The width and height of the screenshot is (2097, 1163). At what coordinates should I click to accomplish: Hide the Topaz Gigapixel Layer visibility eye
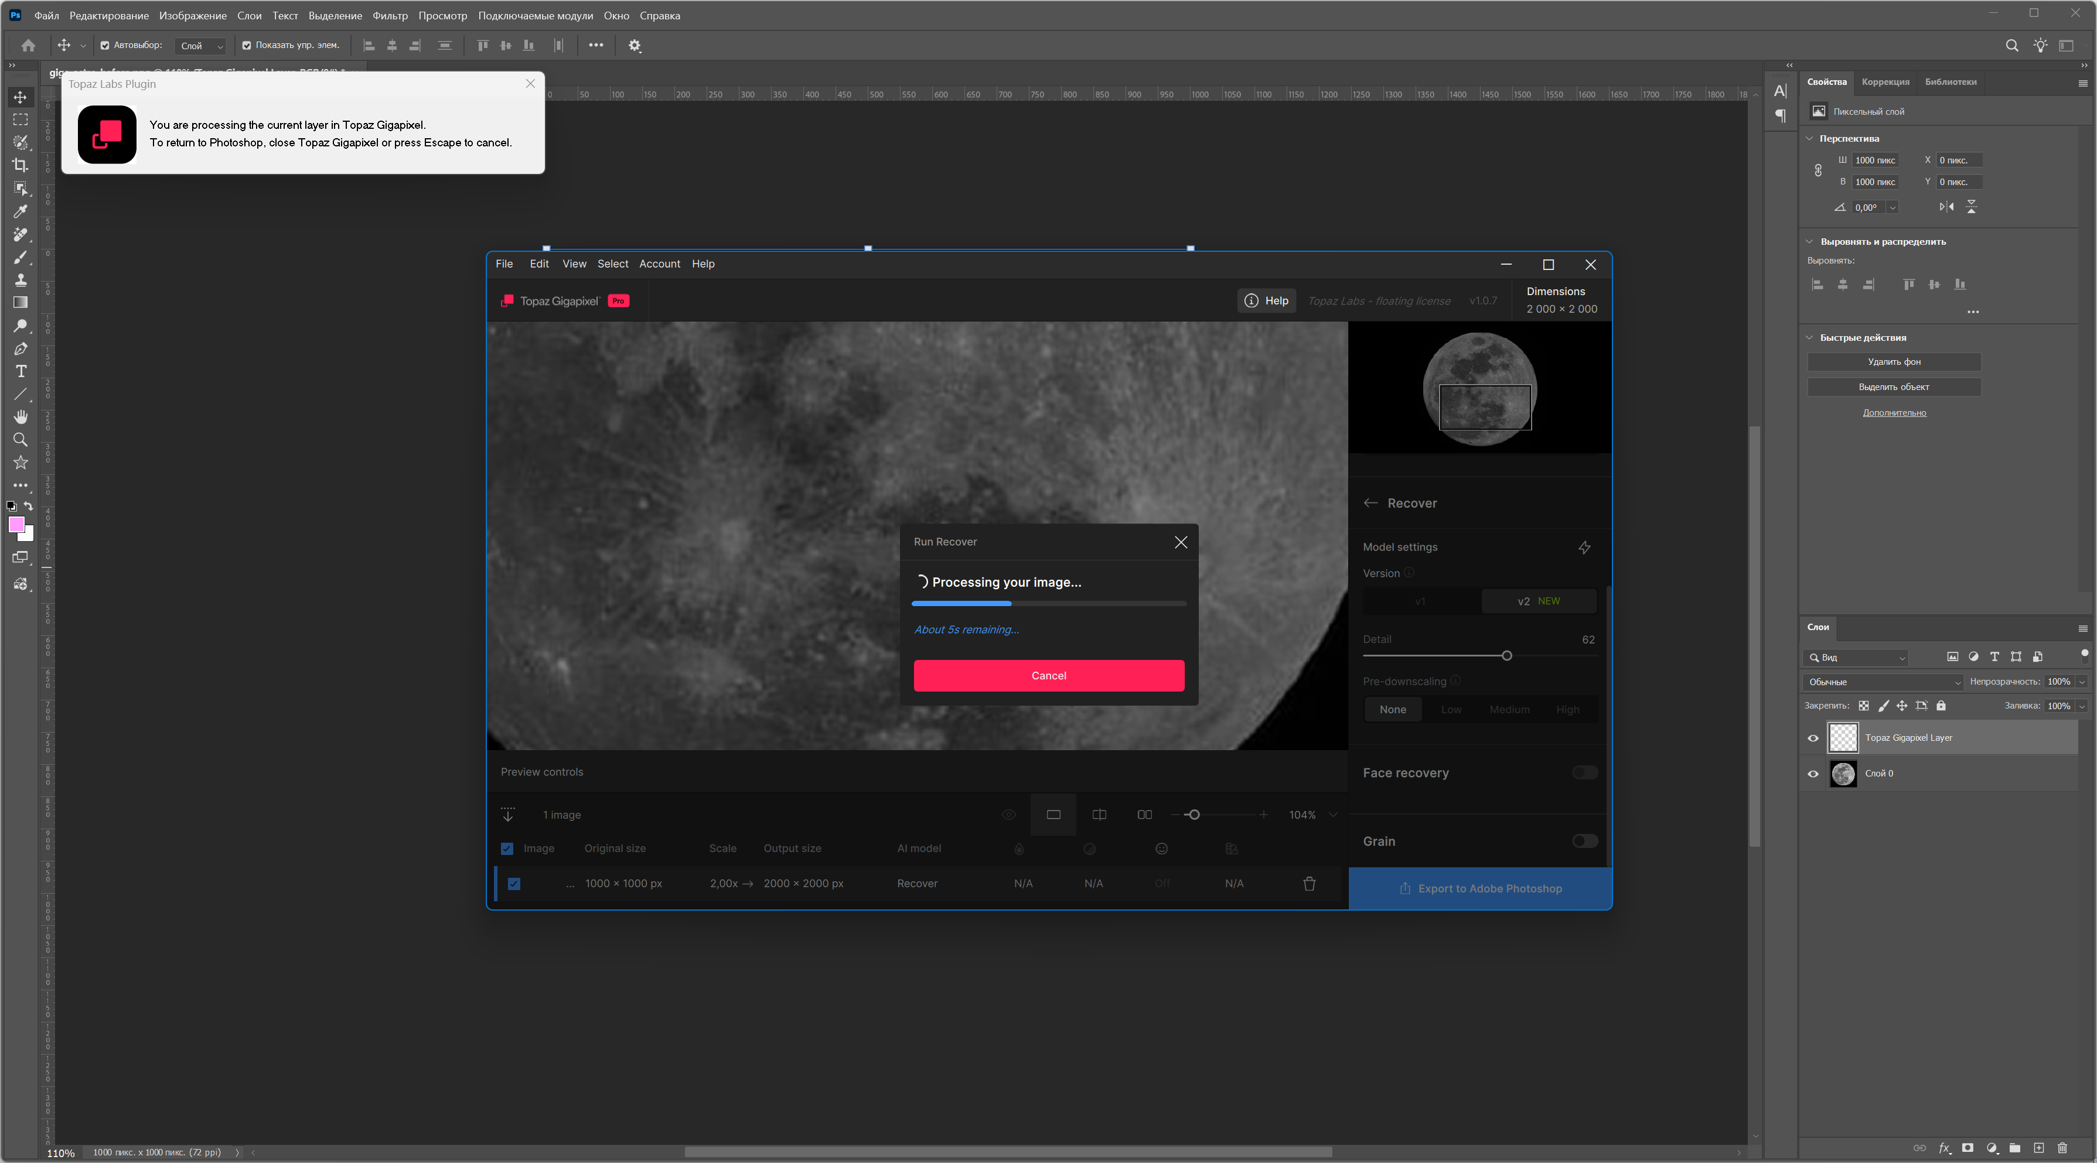[1813, 738]
